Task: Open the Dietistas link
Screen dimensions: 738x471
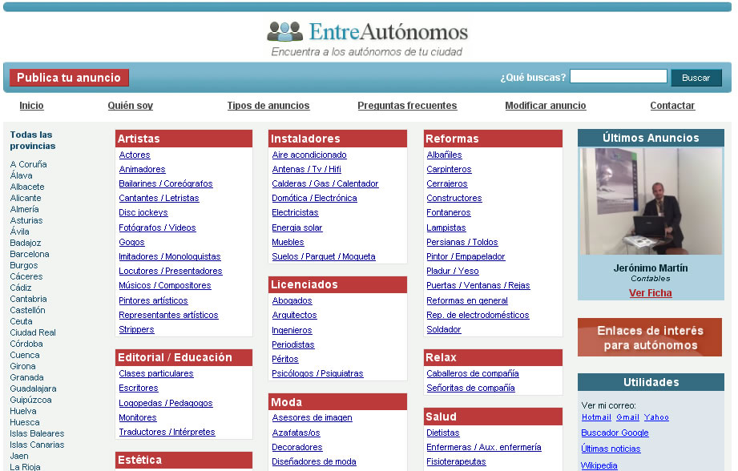Action: [x=443, y=433]
